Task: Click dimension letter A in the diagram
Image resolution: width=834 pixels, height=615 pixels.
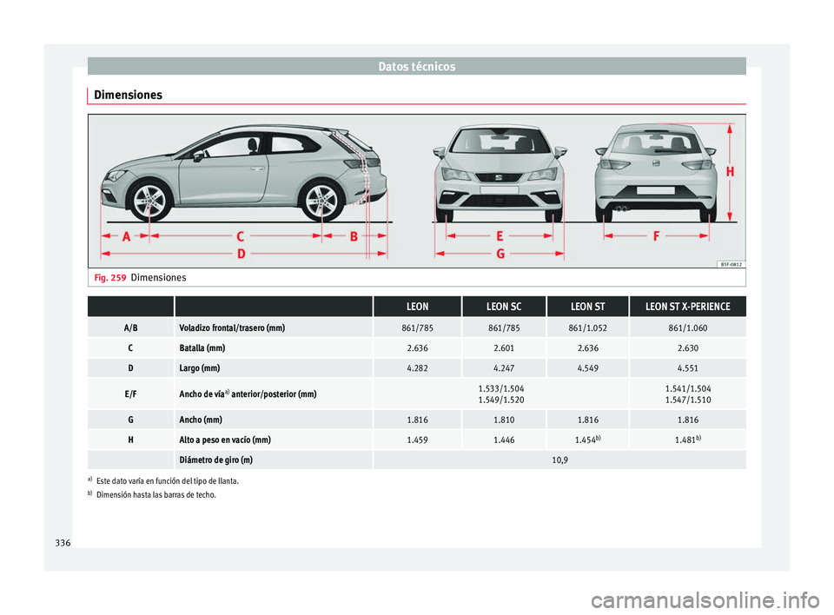Action: coord(127,236)
